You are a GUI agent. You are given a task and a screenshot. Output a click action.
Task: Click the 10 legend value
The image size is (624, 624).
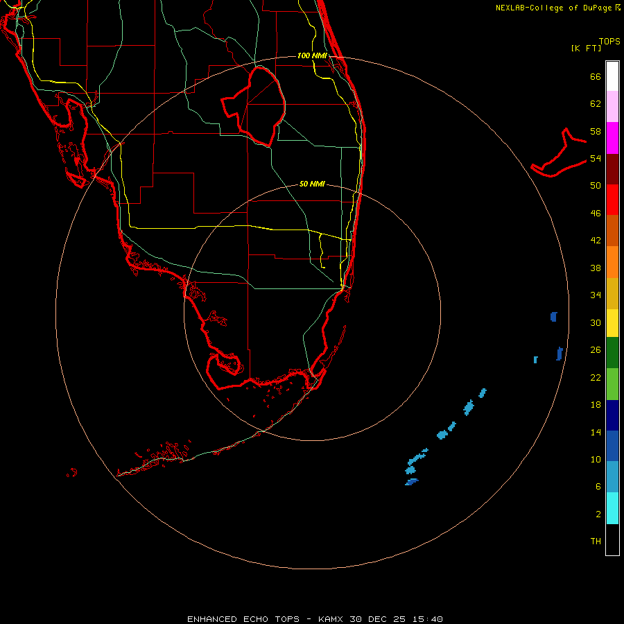[x=596, y=459]
